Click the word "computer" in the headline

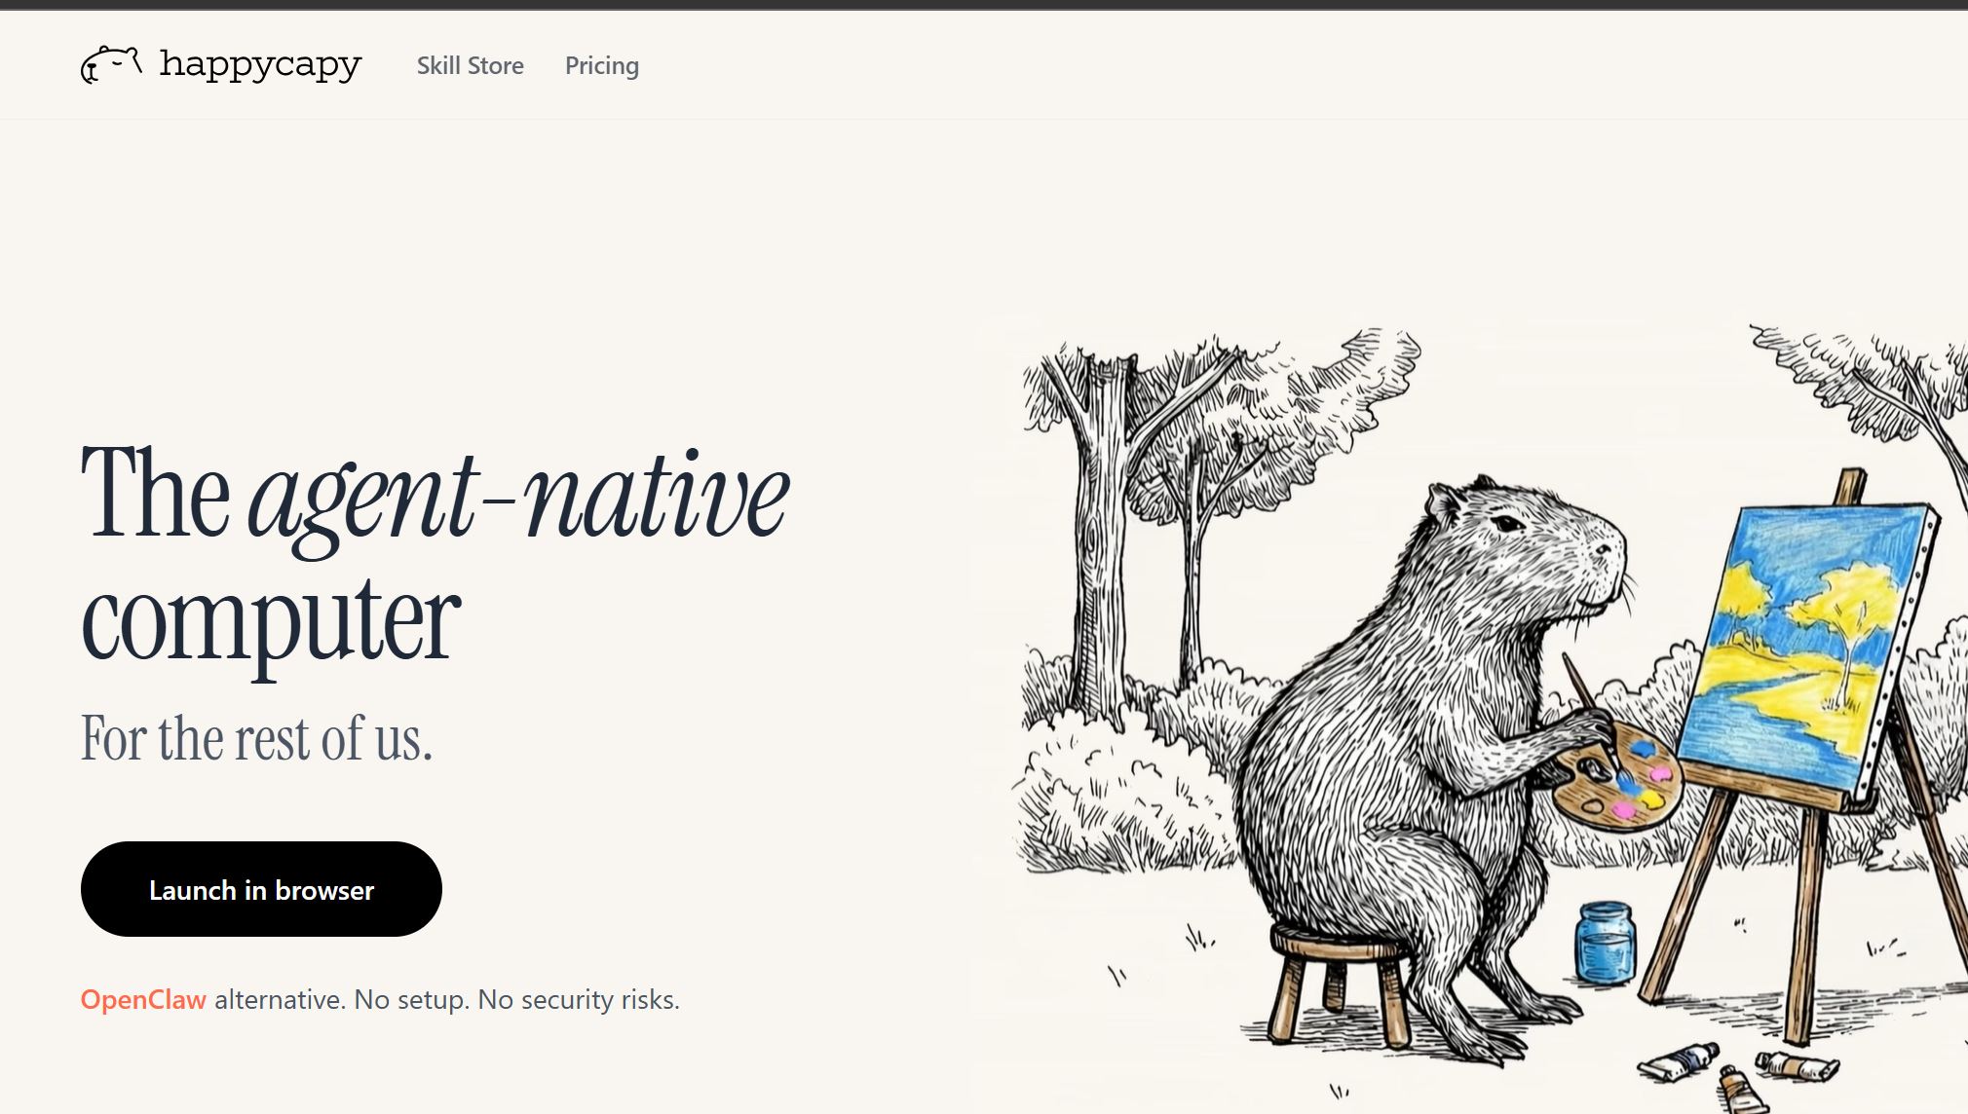coord(270,621)
